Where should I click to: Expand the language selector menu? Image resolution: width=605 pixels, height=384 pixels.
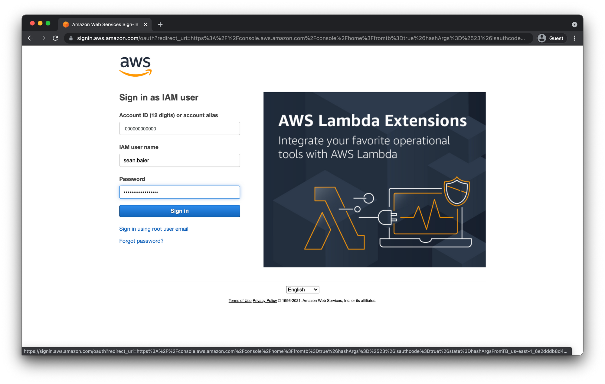302,290
